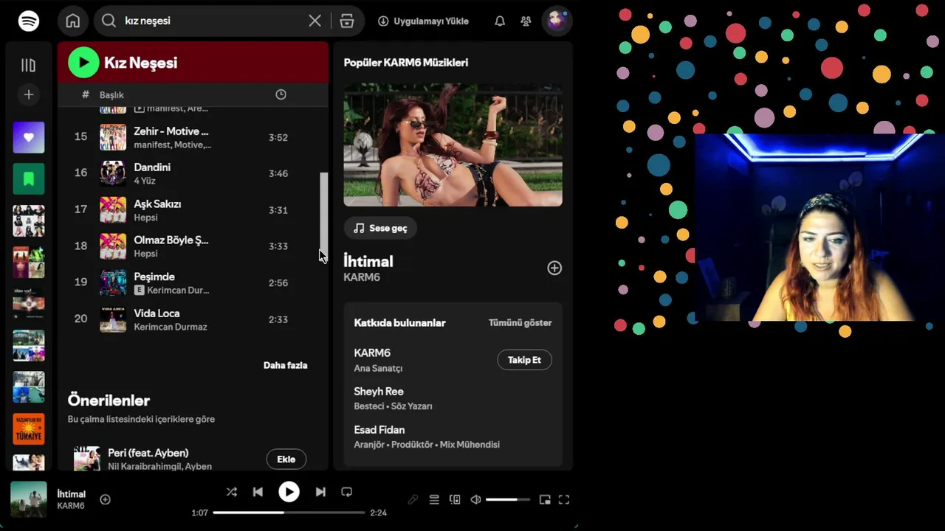Viewport: 945px width, 531px height.
Task: Enter full screen with the expand icon
Action: point(564,499)
